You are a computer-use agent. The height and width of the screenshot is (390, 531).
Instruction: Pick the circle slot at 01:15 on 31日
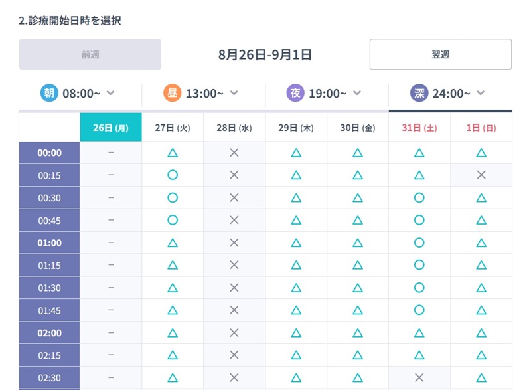419,265
